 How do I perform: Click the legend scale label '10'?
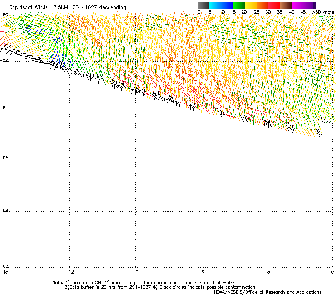[x=222, y=12]
